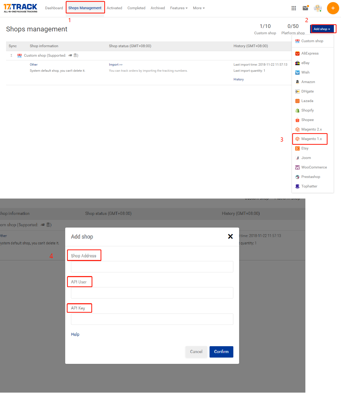This screenshot has height=405, width=341.
Task: Open the Add shop dropdown
Action: point(322,29)
